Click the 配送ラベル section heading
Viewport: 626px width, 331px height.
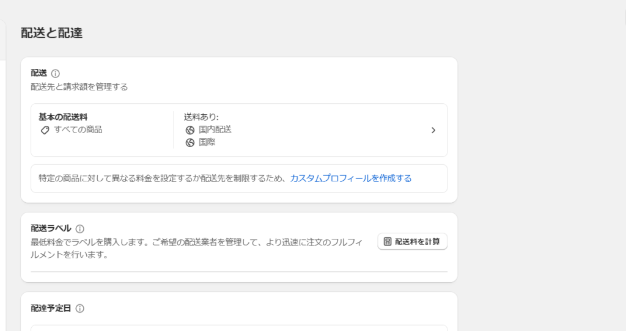[x=51, y=228]
